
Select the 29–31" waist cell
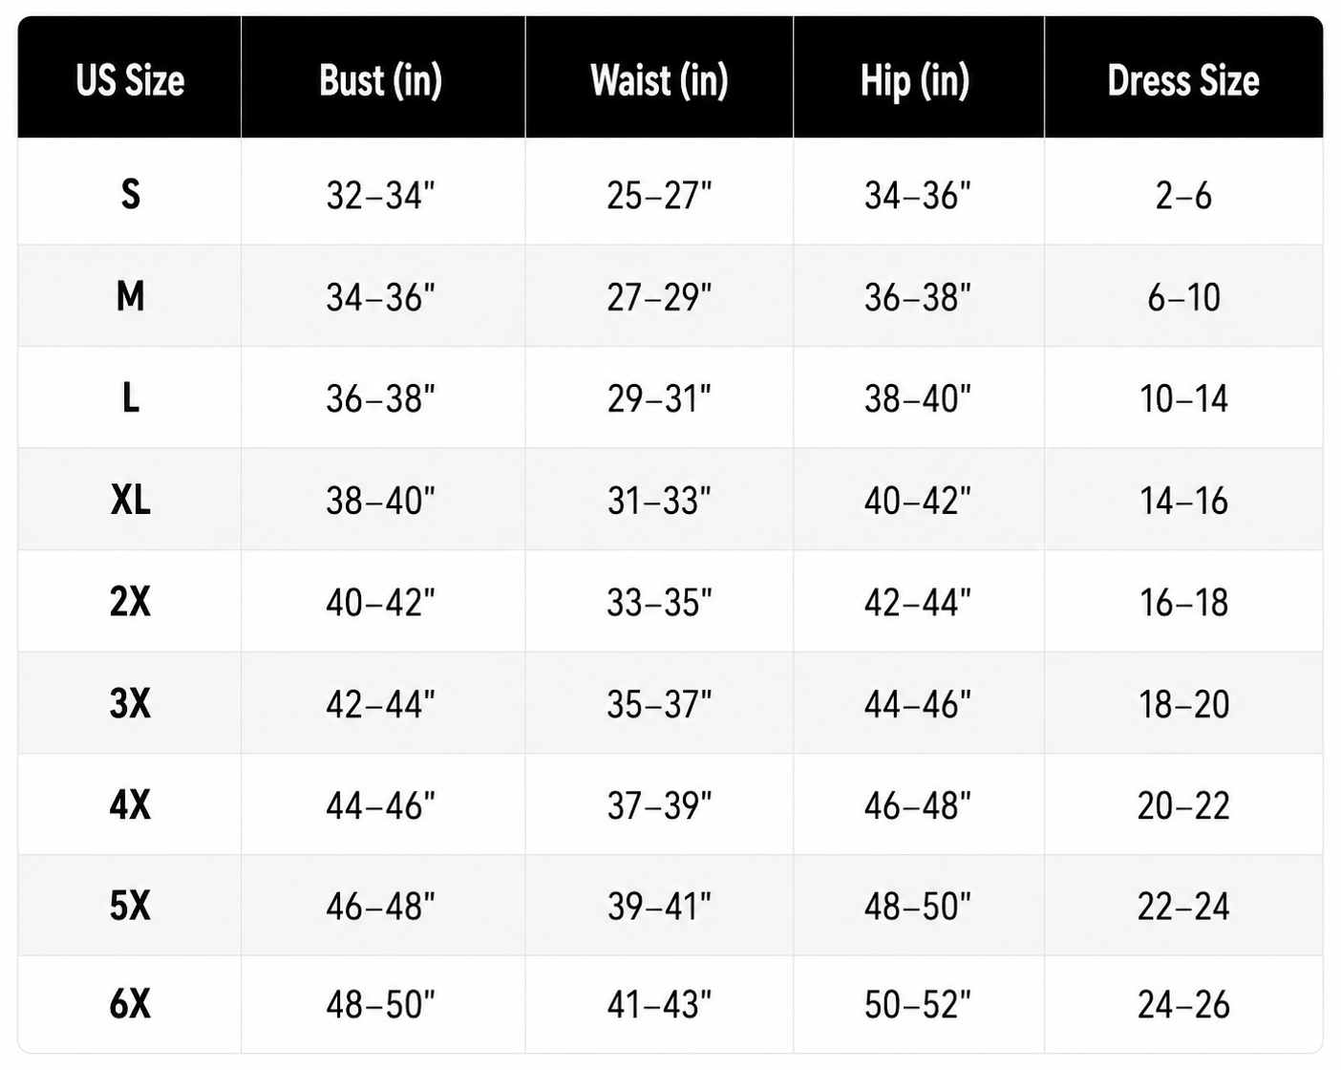pos(659,398)
